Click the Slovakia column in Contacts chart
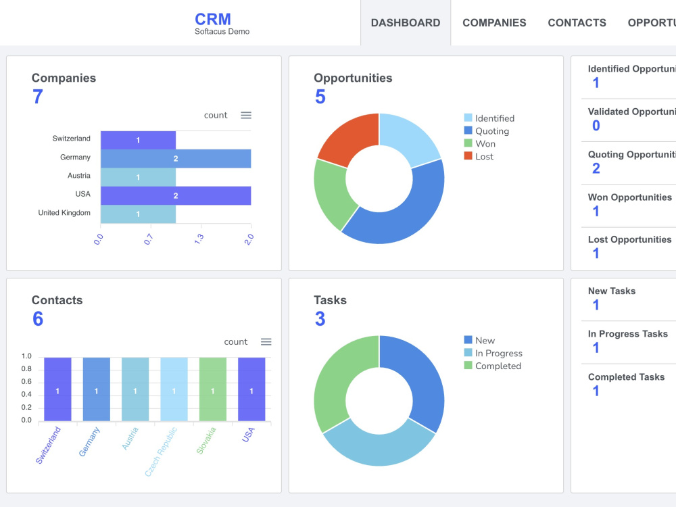Viewport: 676px width, 507px height. (x=212, y=389)
